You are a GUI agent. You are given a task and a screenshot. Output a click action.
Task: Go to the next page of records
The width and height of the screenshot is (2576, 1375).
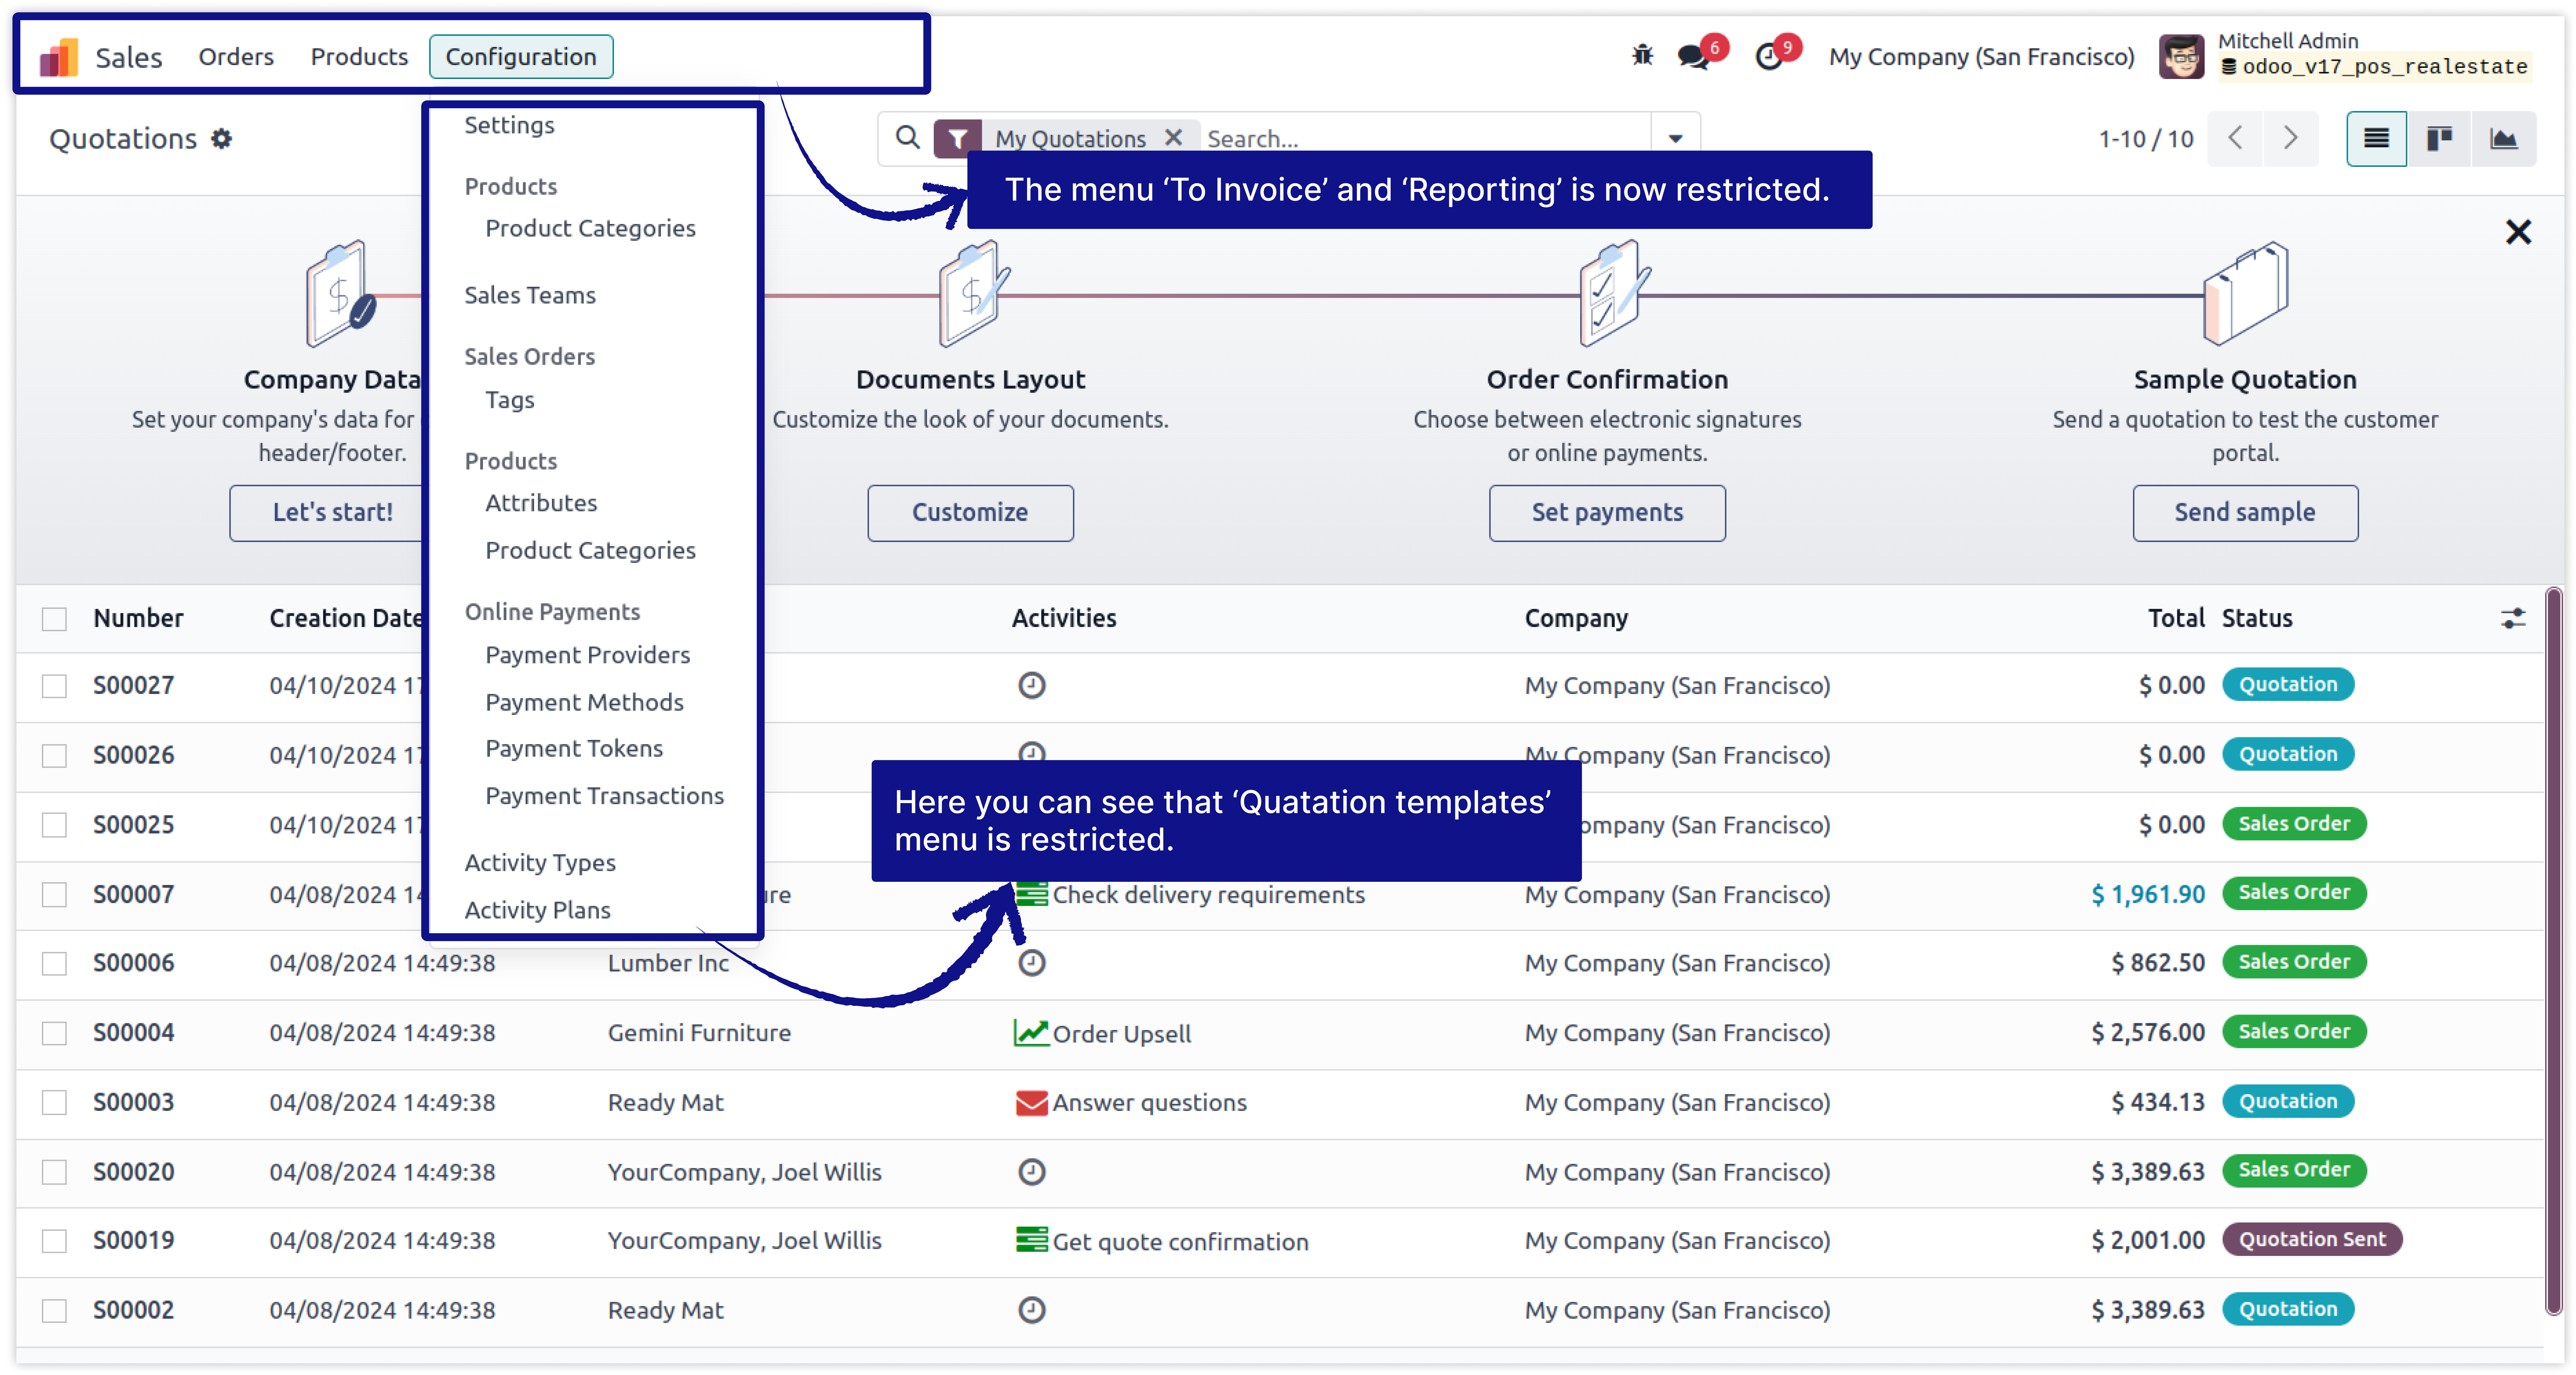point(2290,138)
